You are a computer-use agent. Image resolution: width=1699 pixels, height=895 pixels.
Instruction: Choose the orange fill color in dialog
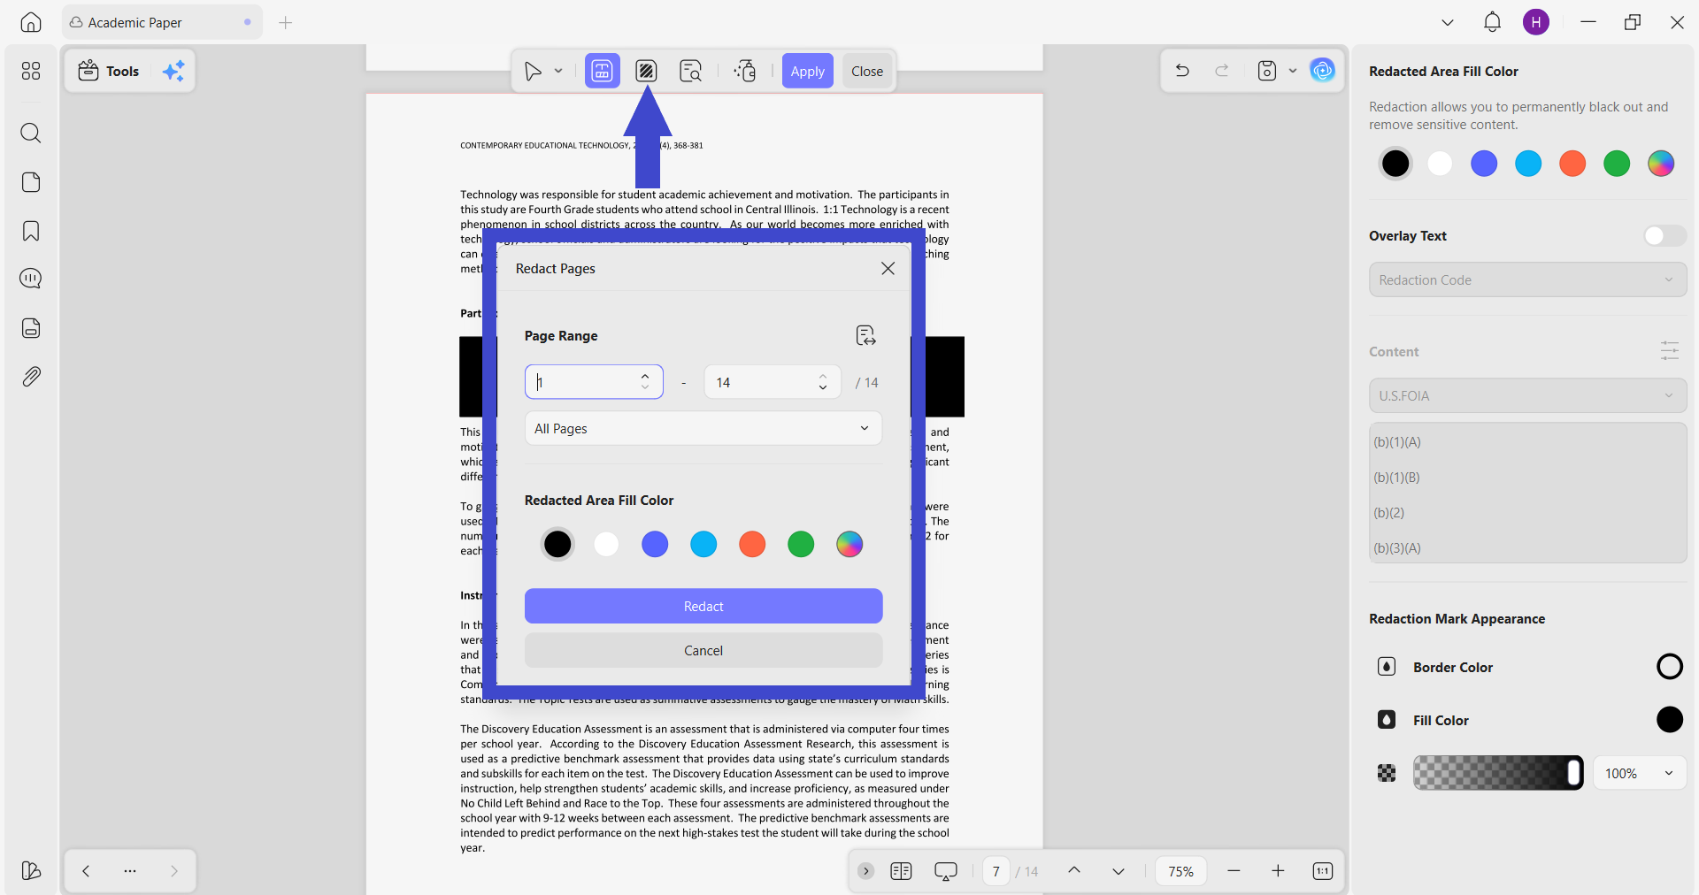(752, 544)
